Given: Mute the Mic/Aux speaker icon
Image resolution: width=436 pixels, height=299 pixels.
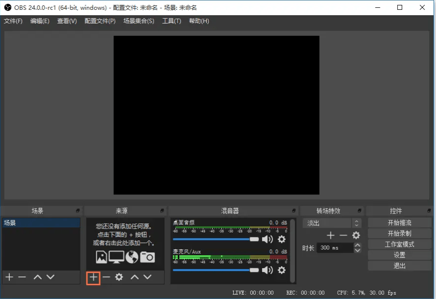Looking at the screenshot, I should 268,270.
